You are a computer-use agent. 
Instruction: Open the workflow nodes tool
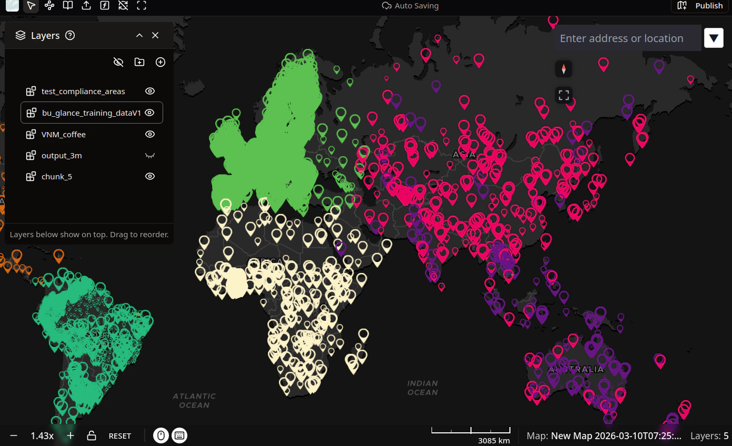click(49, 6)
